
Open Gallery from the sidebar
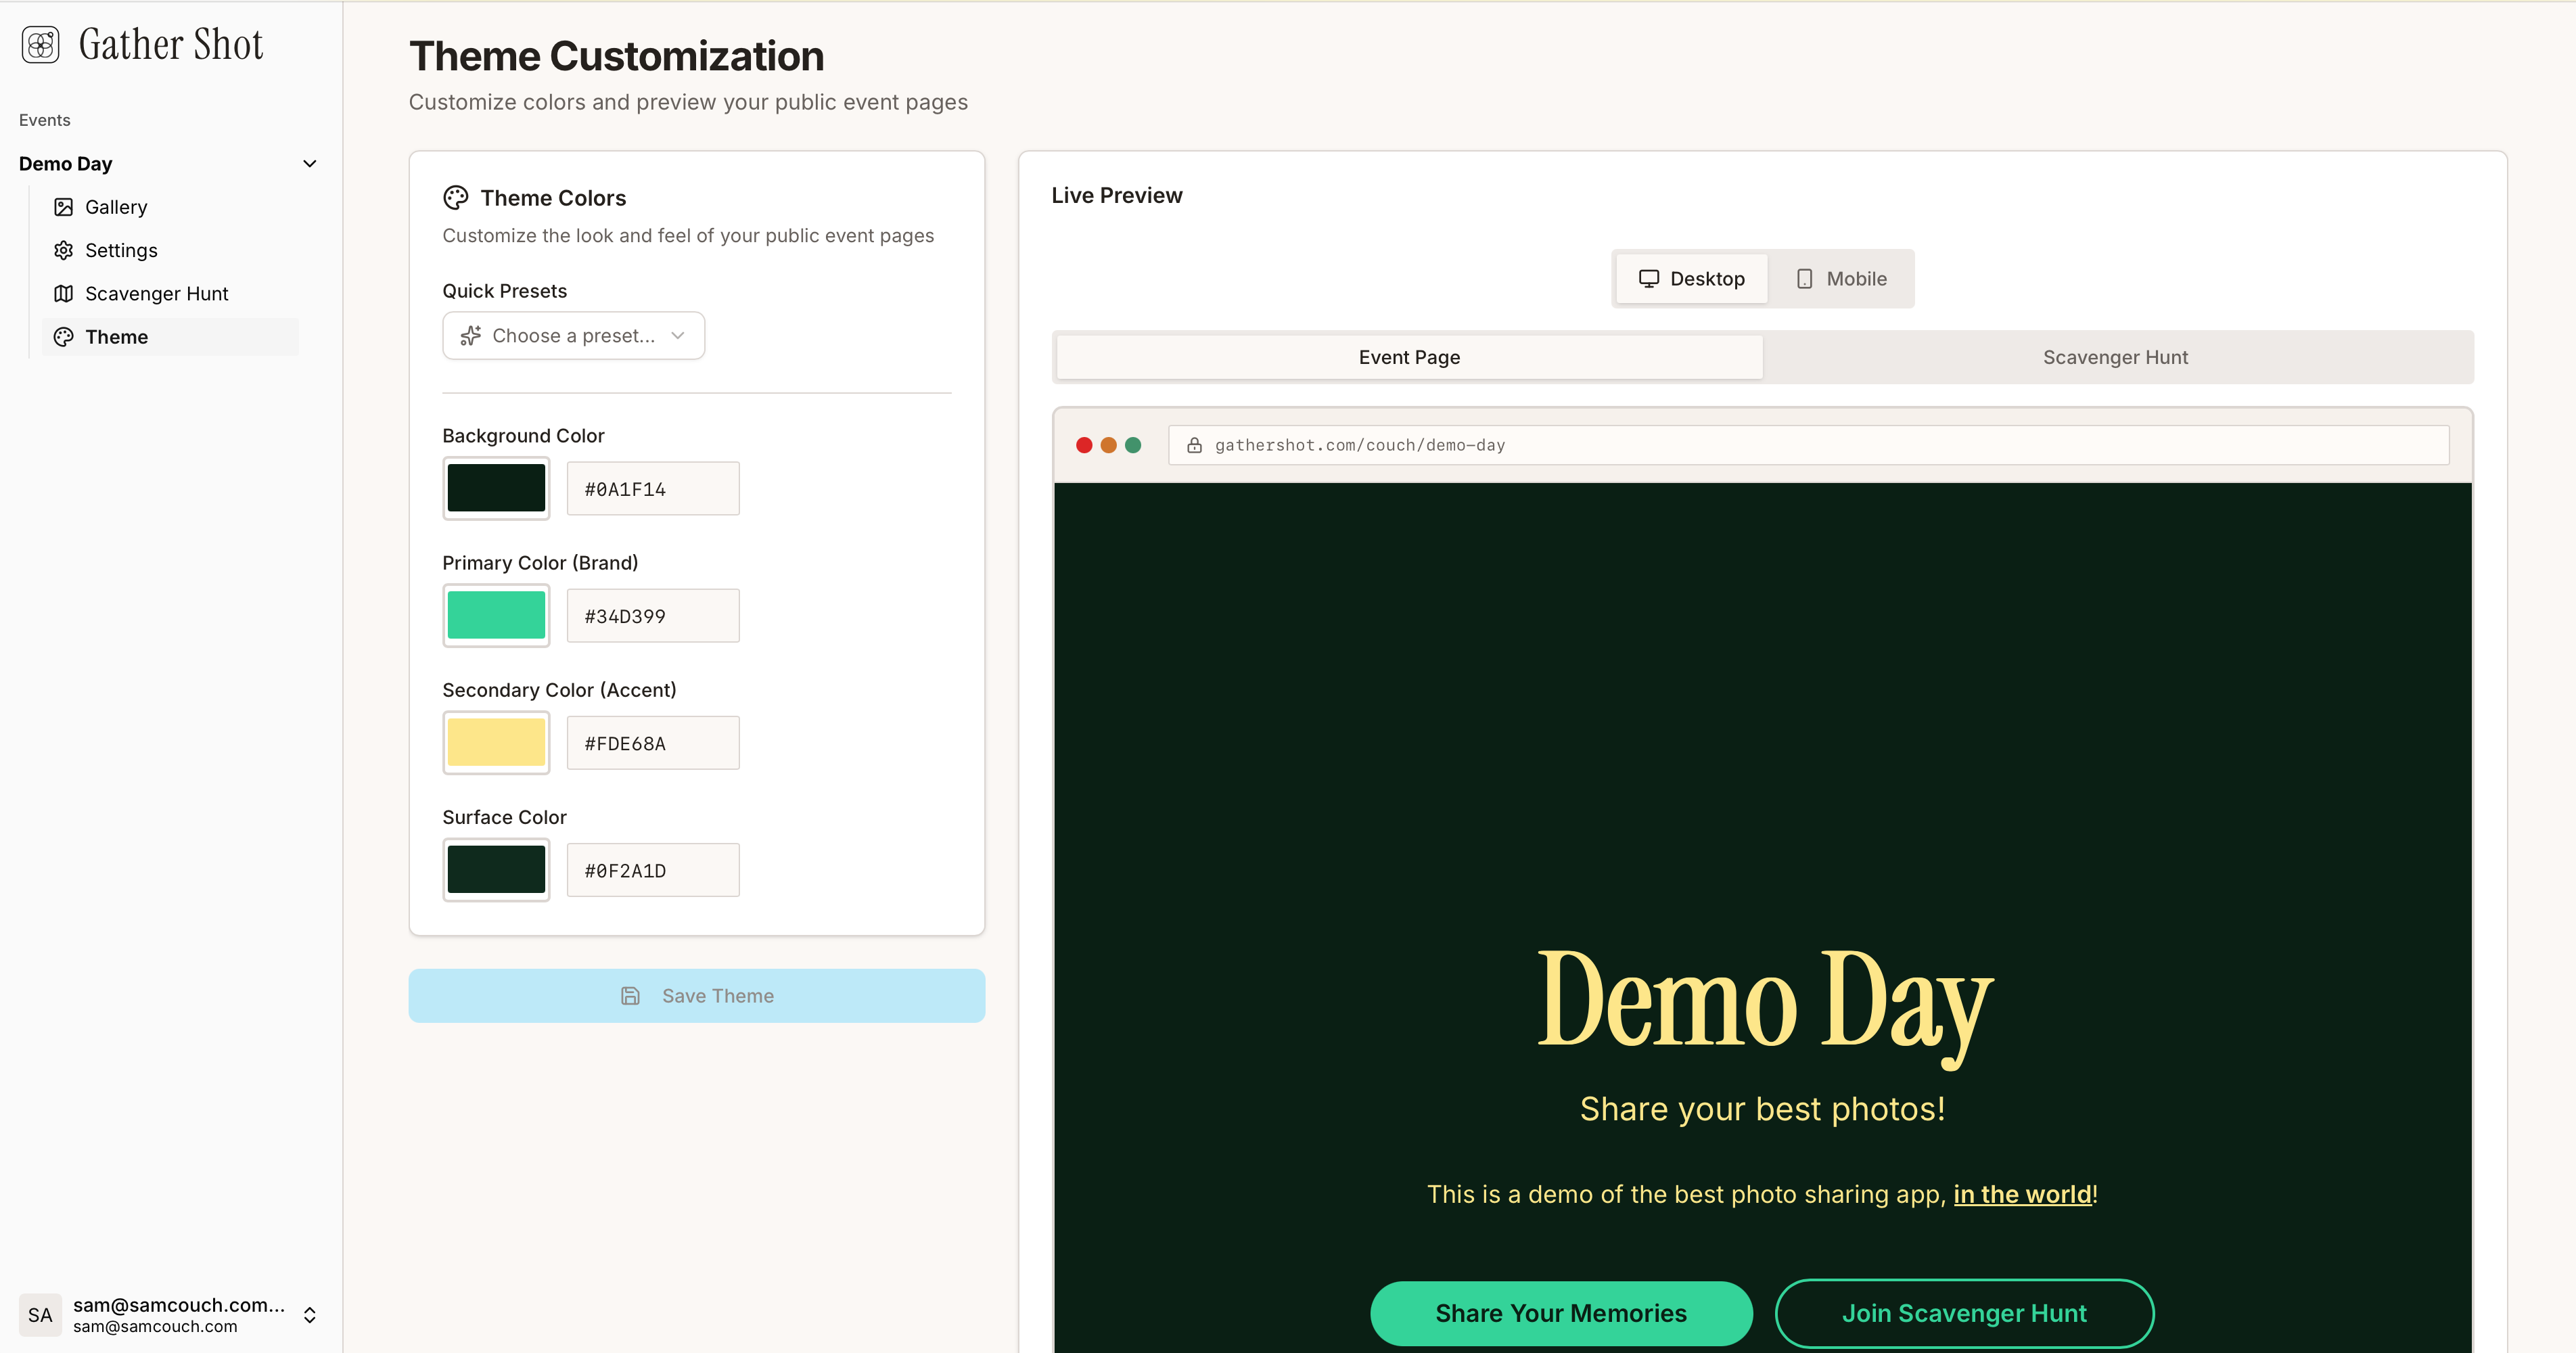pos(116,206)
